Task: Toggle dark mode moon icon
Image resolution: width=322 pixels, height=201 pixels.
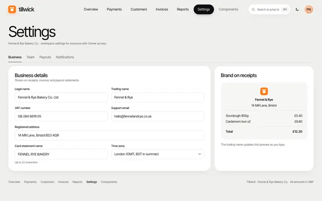Action: 297,10
